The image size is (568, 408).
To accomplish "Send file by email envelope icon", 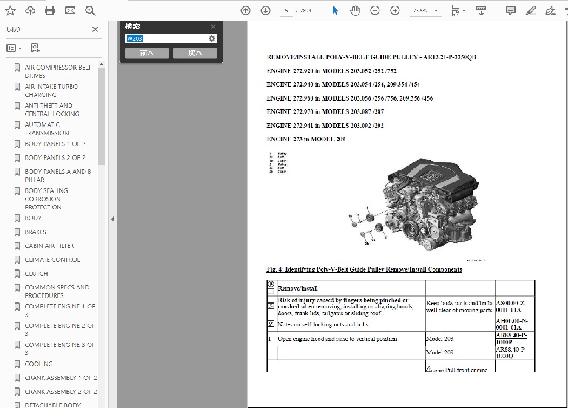I will point(70,10).
